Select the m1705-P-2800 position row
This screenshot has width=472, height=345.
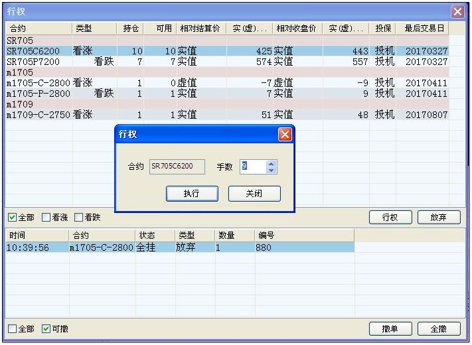(x=227, y=94)
